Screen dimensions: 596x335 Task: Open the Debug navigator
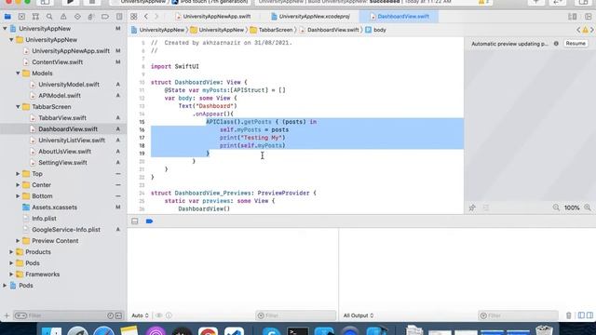click(91, 17)
